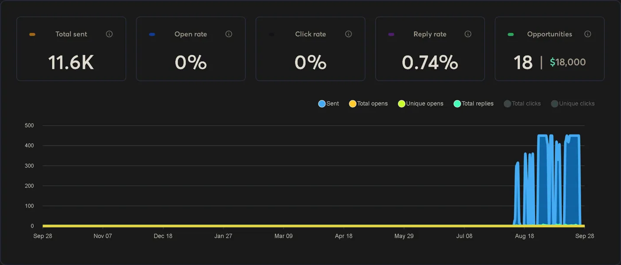Click the info icon beside Opportunities
This screenshot has height=265, width=621.
588,34
